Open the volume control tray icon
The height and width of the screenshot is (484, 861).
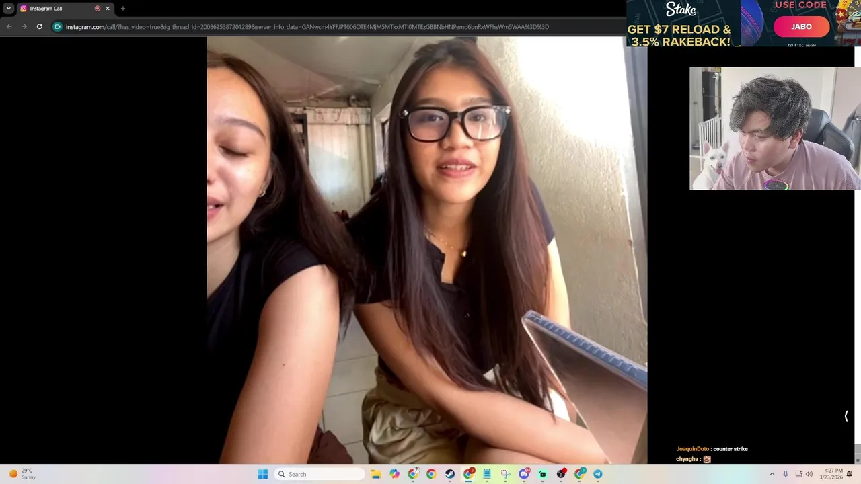[x=809, y=474]
